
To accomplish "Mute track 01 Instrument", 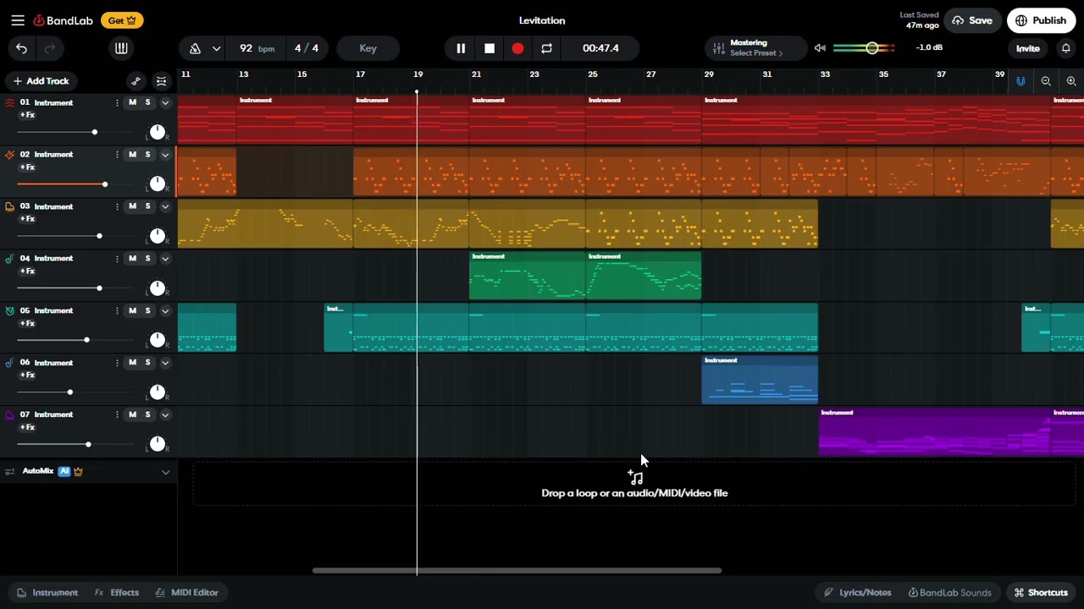I will click(132, 102).
